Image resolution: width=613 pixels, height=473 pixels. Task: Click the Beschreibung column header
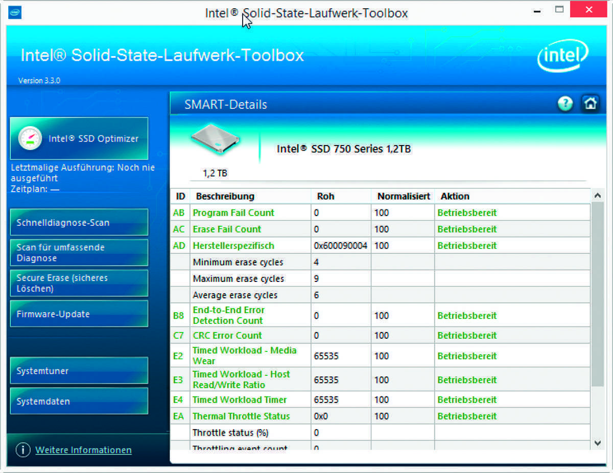[225, 196]
